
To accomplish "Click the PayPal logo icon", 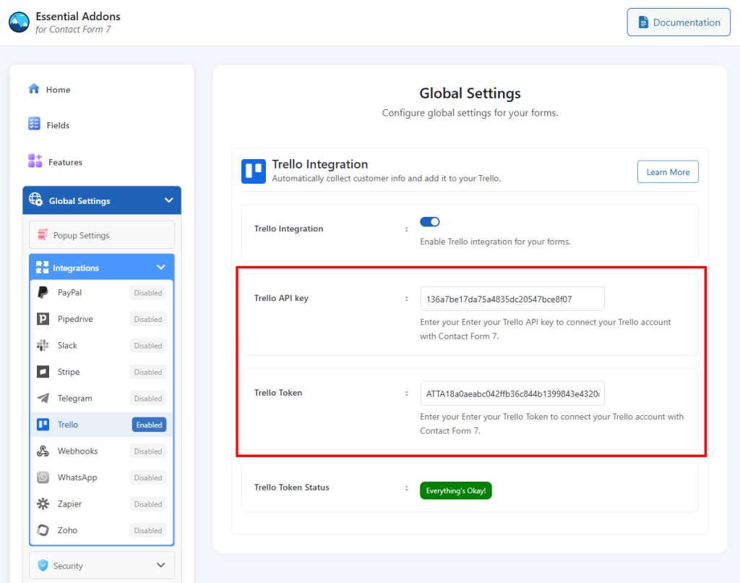I will [43, 292].
